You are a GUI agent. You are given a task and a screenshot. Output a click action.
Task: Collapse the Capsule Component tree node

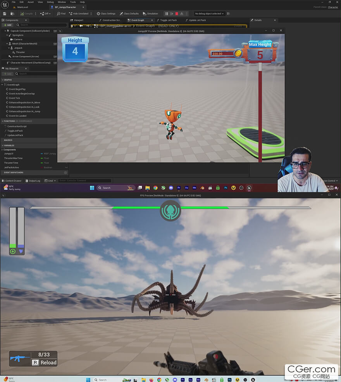click(x=5, y=31)
